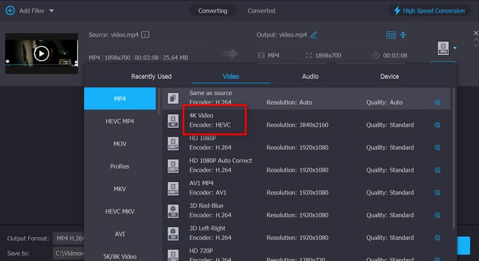Expand the Add Files dropdown arrow
The image size is (479, 261).
point(51,11)
